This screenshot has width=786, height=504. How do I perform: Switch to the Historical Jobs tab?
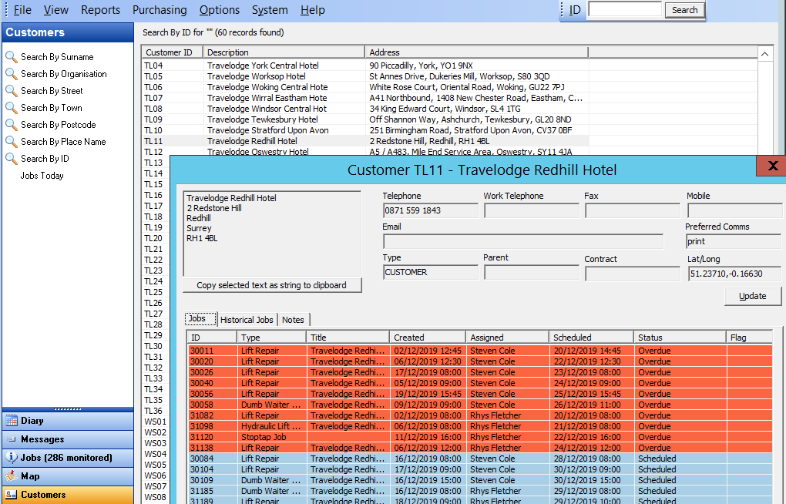pos(247,320)
